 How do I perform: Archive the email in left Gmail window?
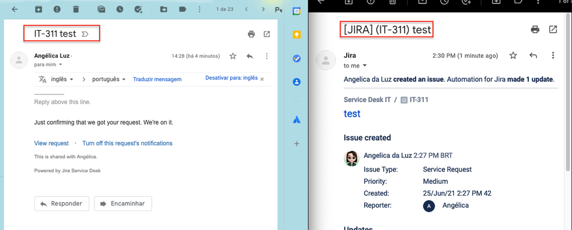38,10
